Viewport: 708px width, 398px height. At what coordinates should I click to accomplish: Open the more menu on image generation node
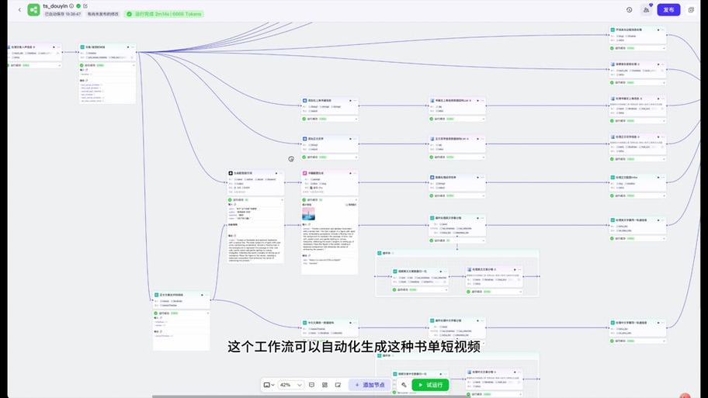click(355, 173)
